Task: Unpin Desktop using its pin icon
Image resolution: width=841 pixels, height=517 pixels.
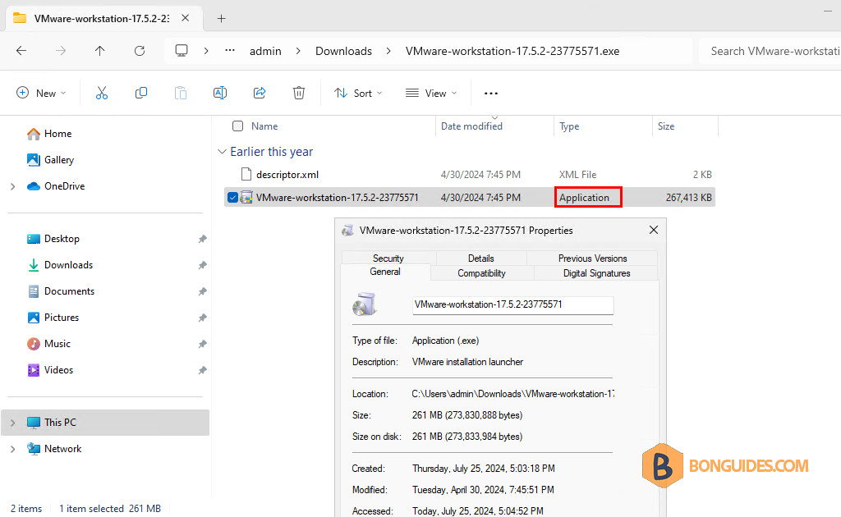Action: (x=202, y=239)
